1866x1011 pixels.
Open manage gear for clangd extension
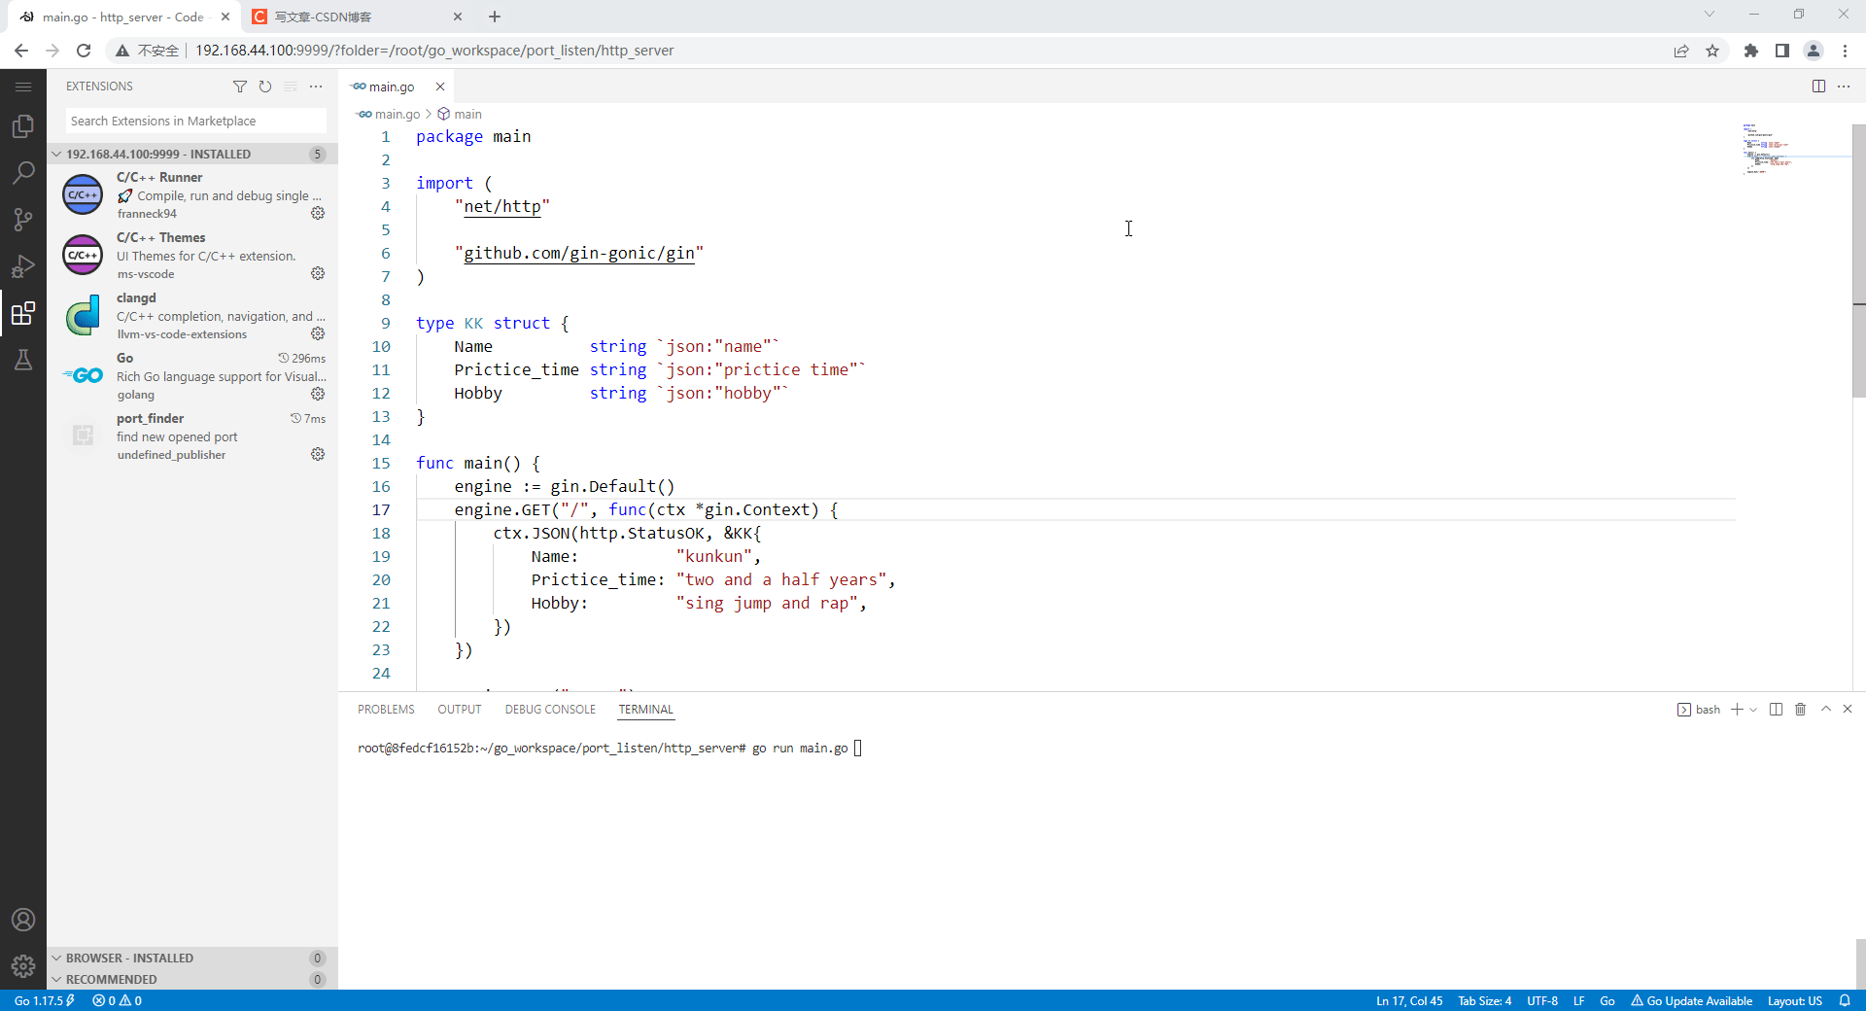pos(318,333)
